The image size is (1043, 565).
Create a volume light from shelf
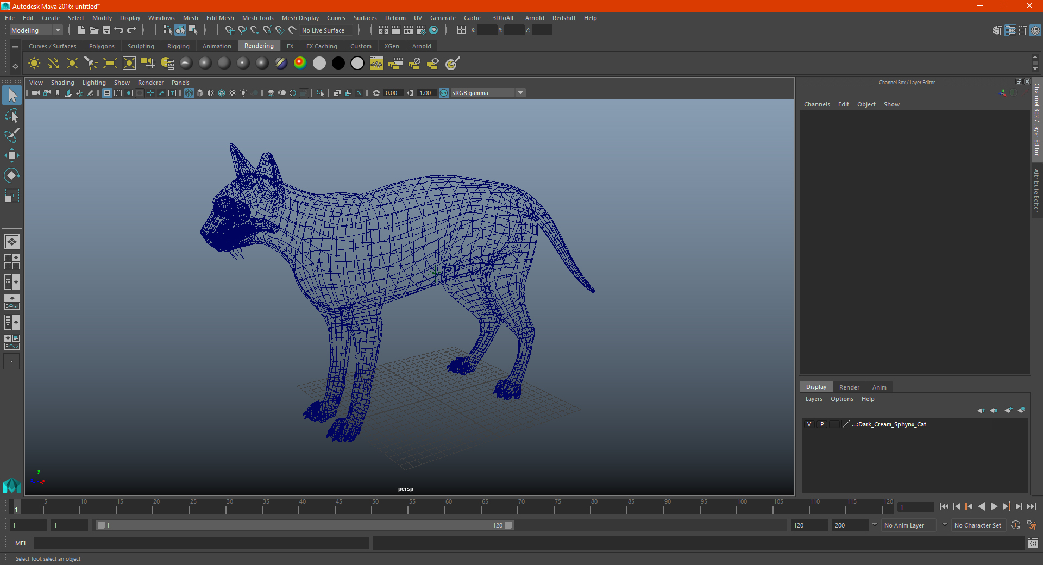pos(129,64)
